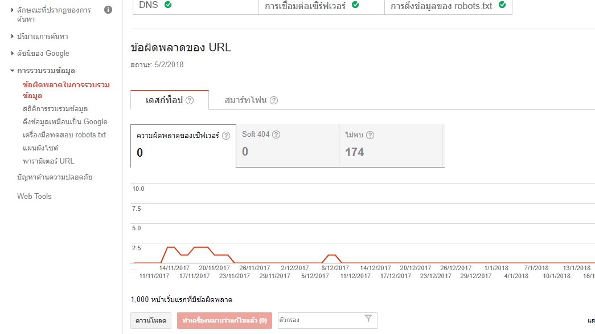Click the ดาวน์โหลด button
Viewport: 595px width, 334px height.
click(151, 320)
